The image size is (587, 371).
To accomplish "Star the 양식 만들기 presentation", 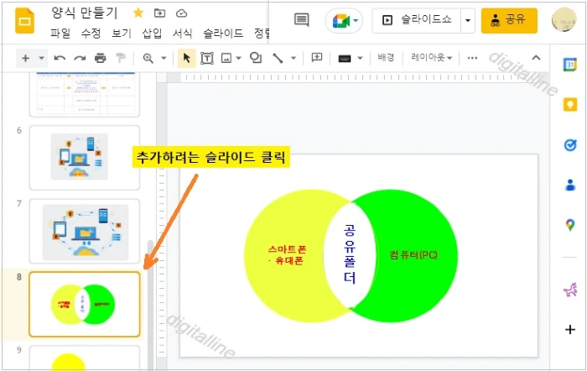I will pyautogui.click(x=138, y=13).
